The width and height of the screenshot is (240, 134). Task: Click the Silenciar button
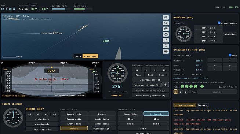click(x=230, y=34)
